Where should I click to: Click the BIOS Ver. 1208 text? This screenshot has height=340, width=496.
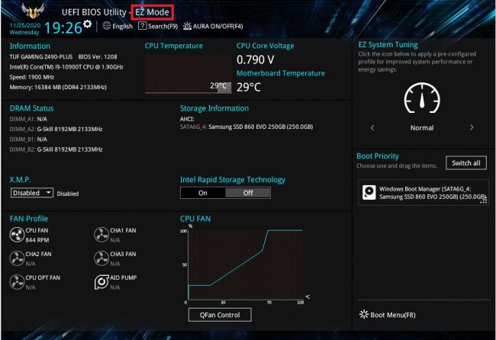pos(98,57)
